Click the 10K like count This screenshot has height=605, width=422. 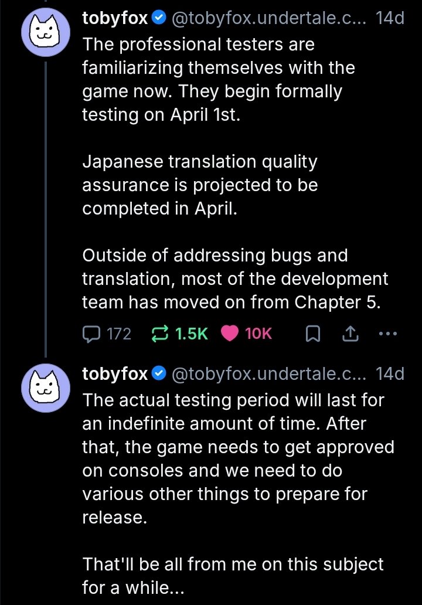(258, 334)
